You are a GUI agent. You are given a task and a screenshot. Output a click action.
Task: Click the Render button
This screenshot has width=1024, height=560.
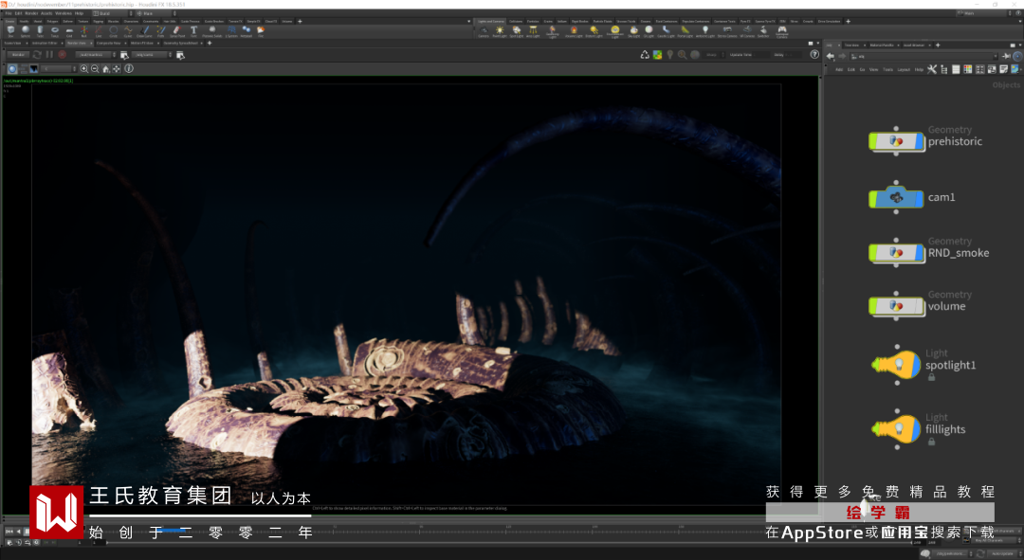(18, 55)
